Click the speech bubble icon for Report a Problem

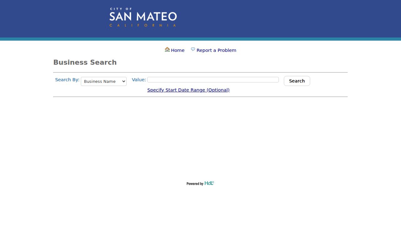(x=193, y=49)
